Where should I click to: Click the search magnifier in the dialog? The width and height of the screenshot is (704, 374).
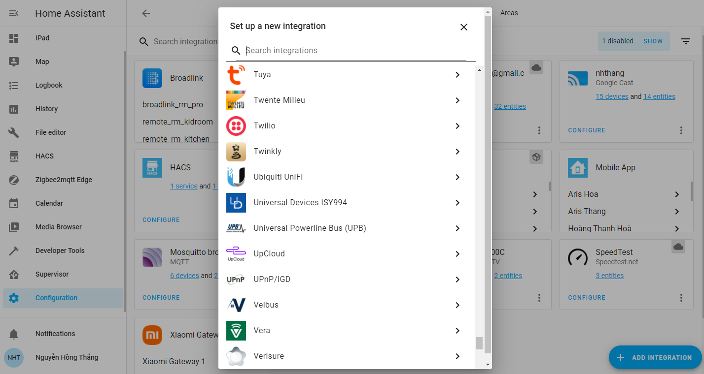236,51
